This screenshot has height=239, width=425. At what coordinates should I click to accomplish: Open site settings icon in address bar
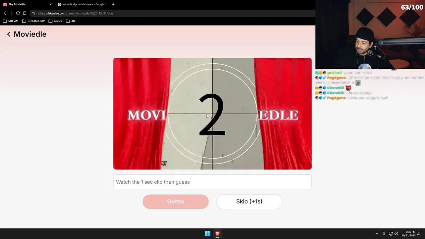click(x=33, y=13)
